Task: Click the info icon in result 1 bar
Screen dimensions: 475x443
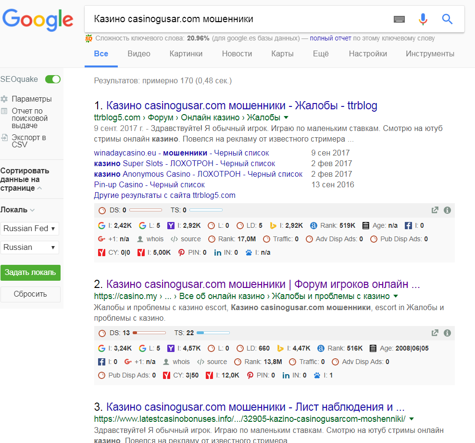Action: click(x=447, y=210)
